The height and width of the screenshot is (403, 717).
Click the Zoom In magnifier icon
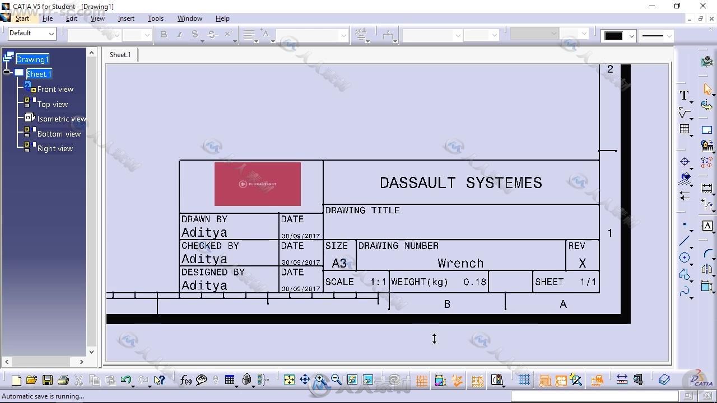[x=320, y=381]
